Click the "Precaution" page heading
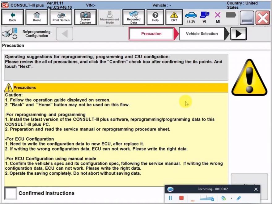This screenshot has height=204, width=272. pos(13,46)
